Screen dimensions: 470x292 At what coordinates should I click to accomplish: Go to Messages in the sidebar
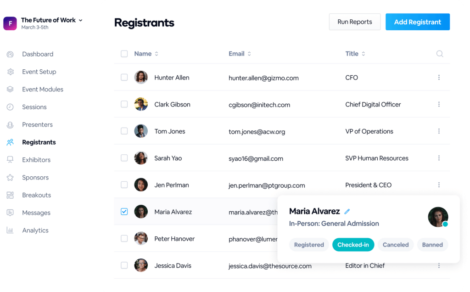point(36,213)
